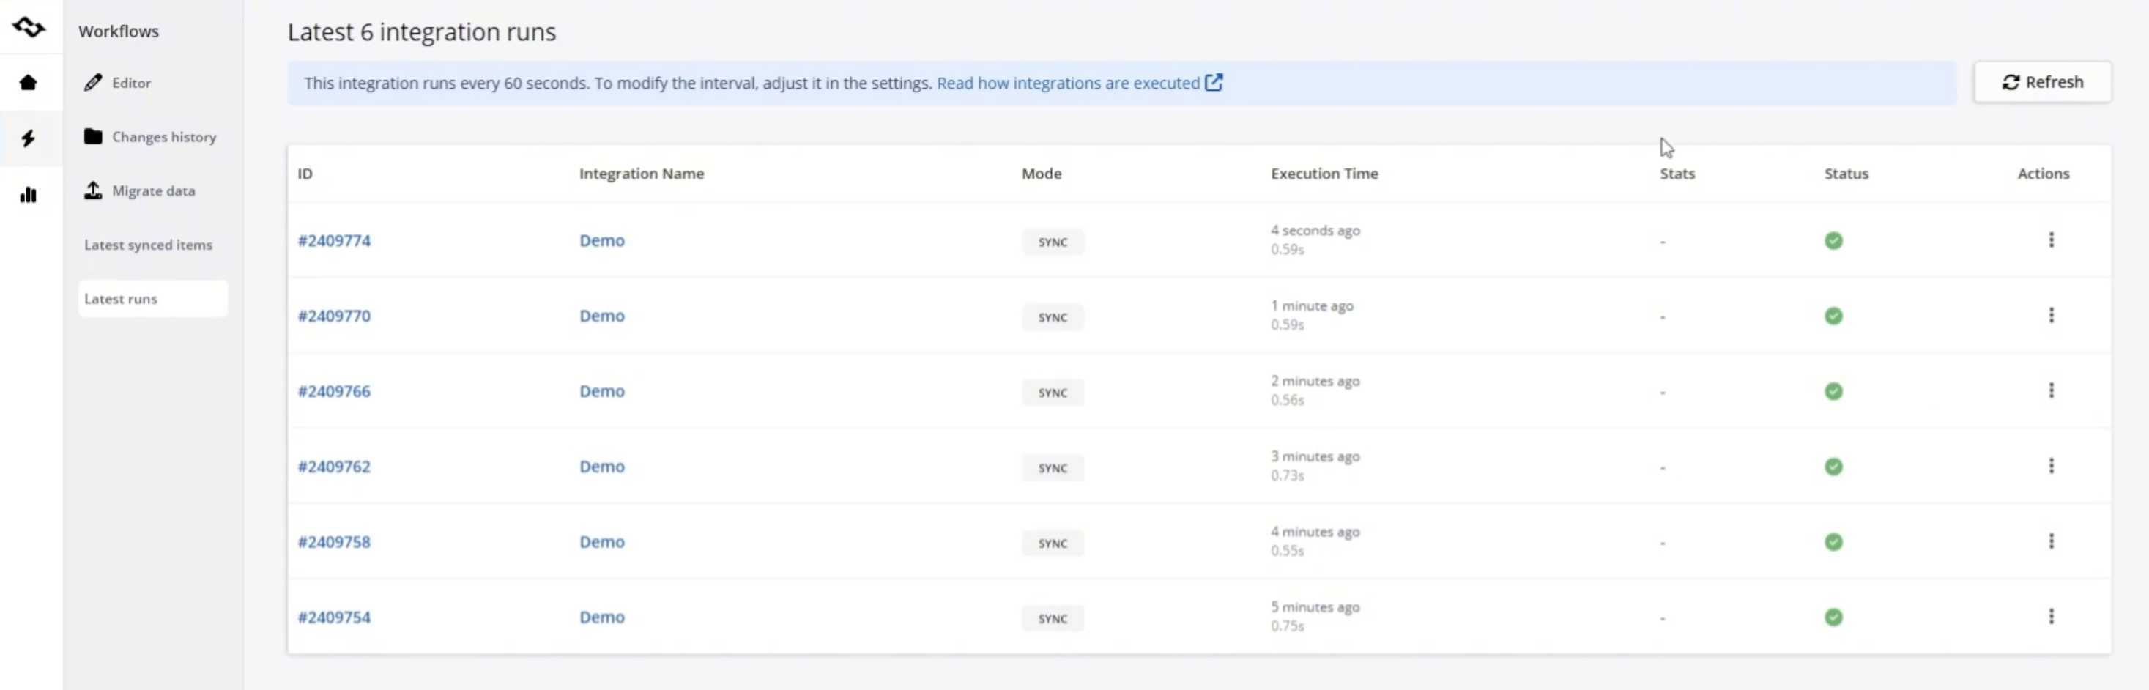Expand actions menu for run #2409762

[x=2051, y=467]
